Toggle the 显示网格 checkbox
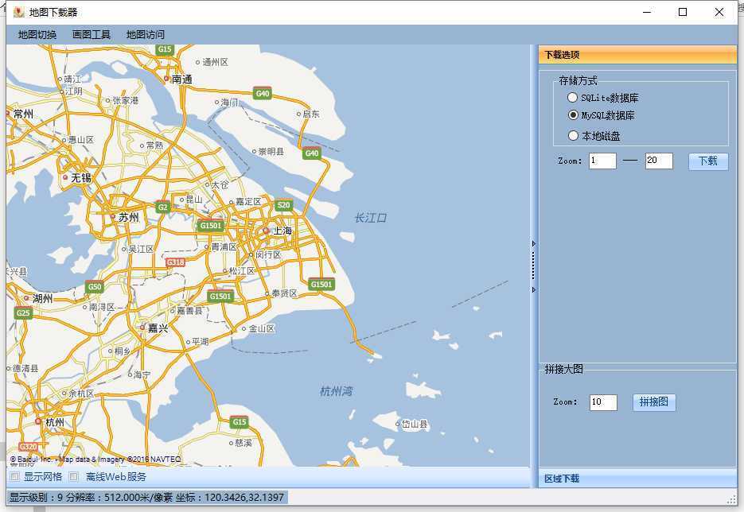The image size is (744, 512). coord(14,476)
